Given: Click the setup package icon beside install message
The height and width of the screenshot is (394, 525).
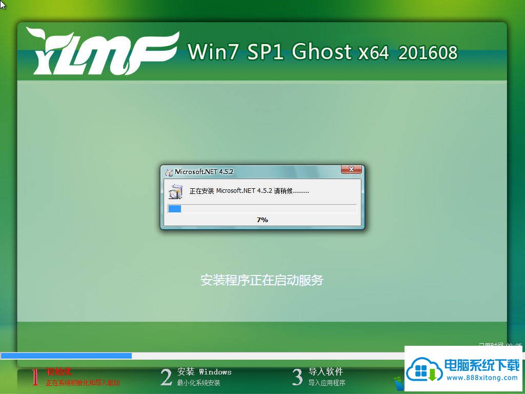Looking at the screenshot, I should tap(175, 192).
